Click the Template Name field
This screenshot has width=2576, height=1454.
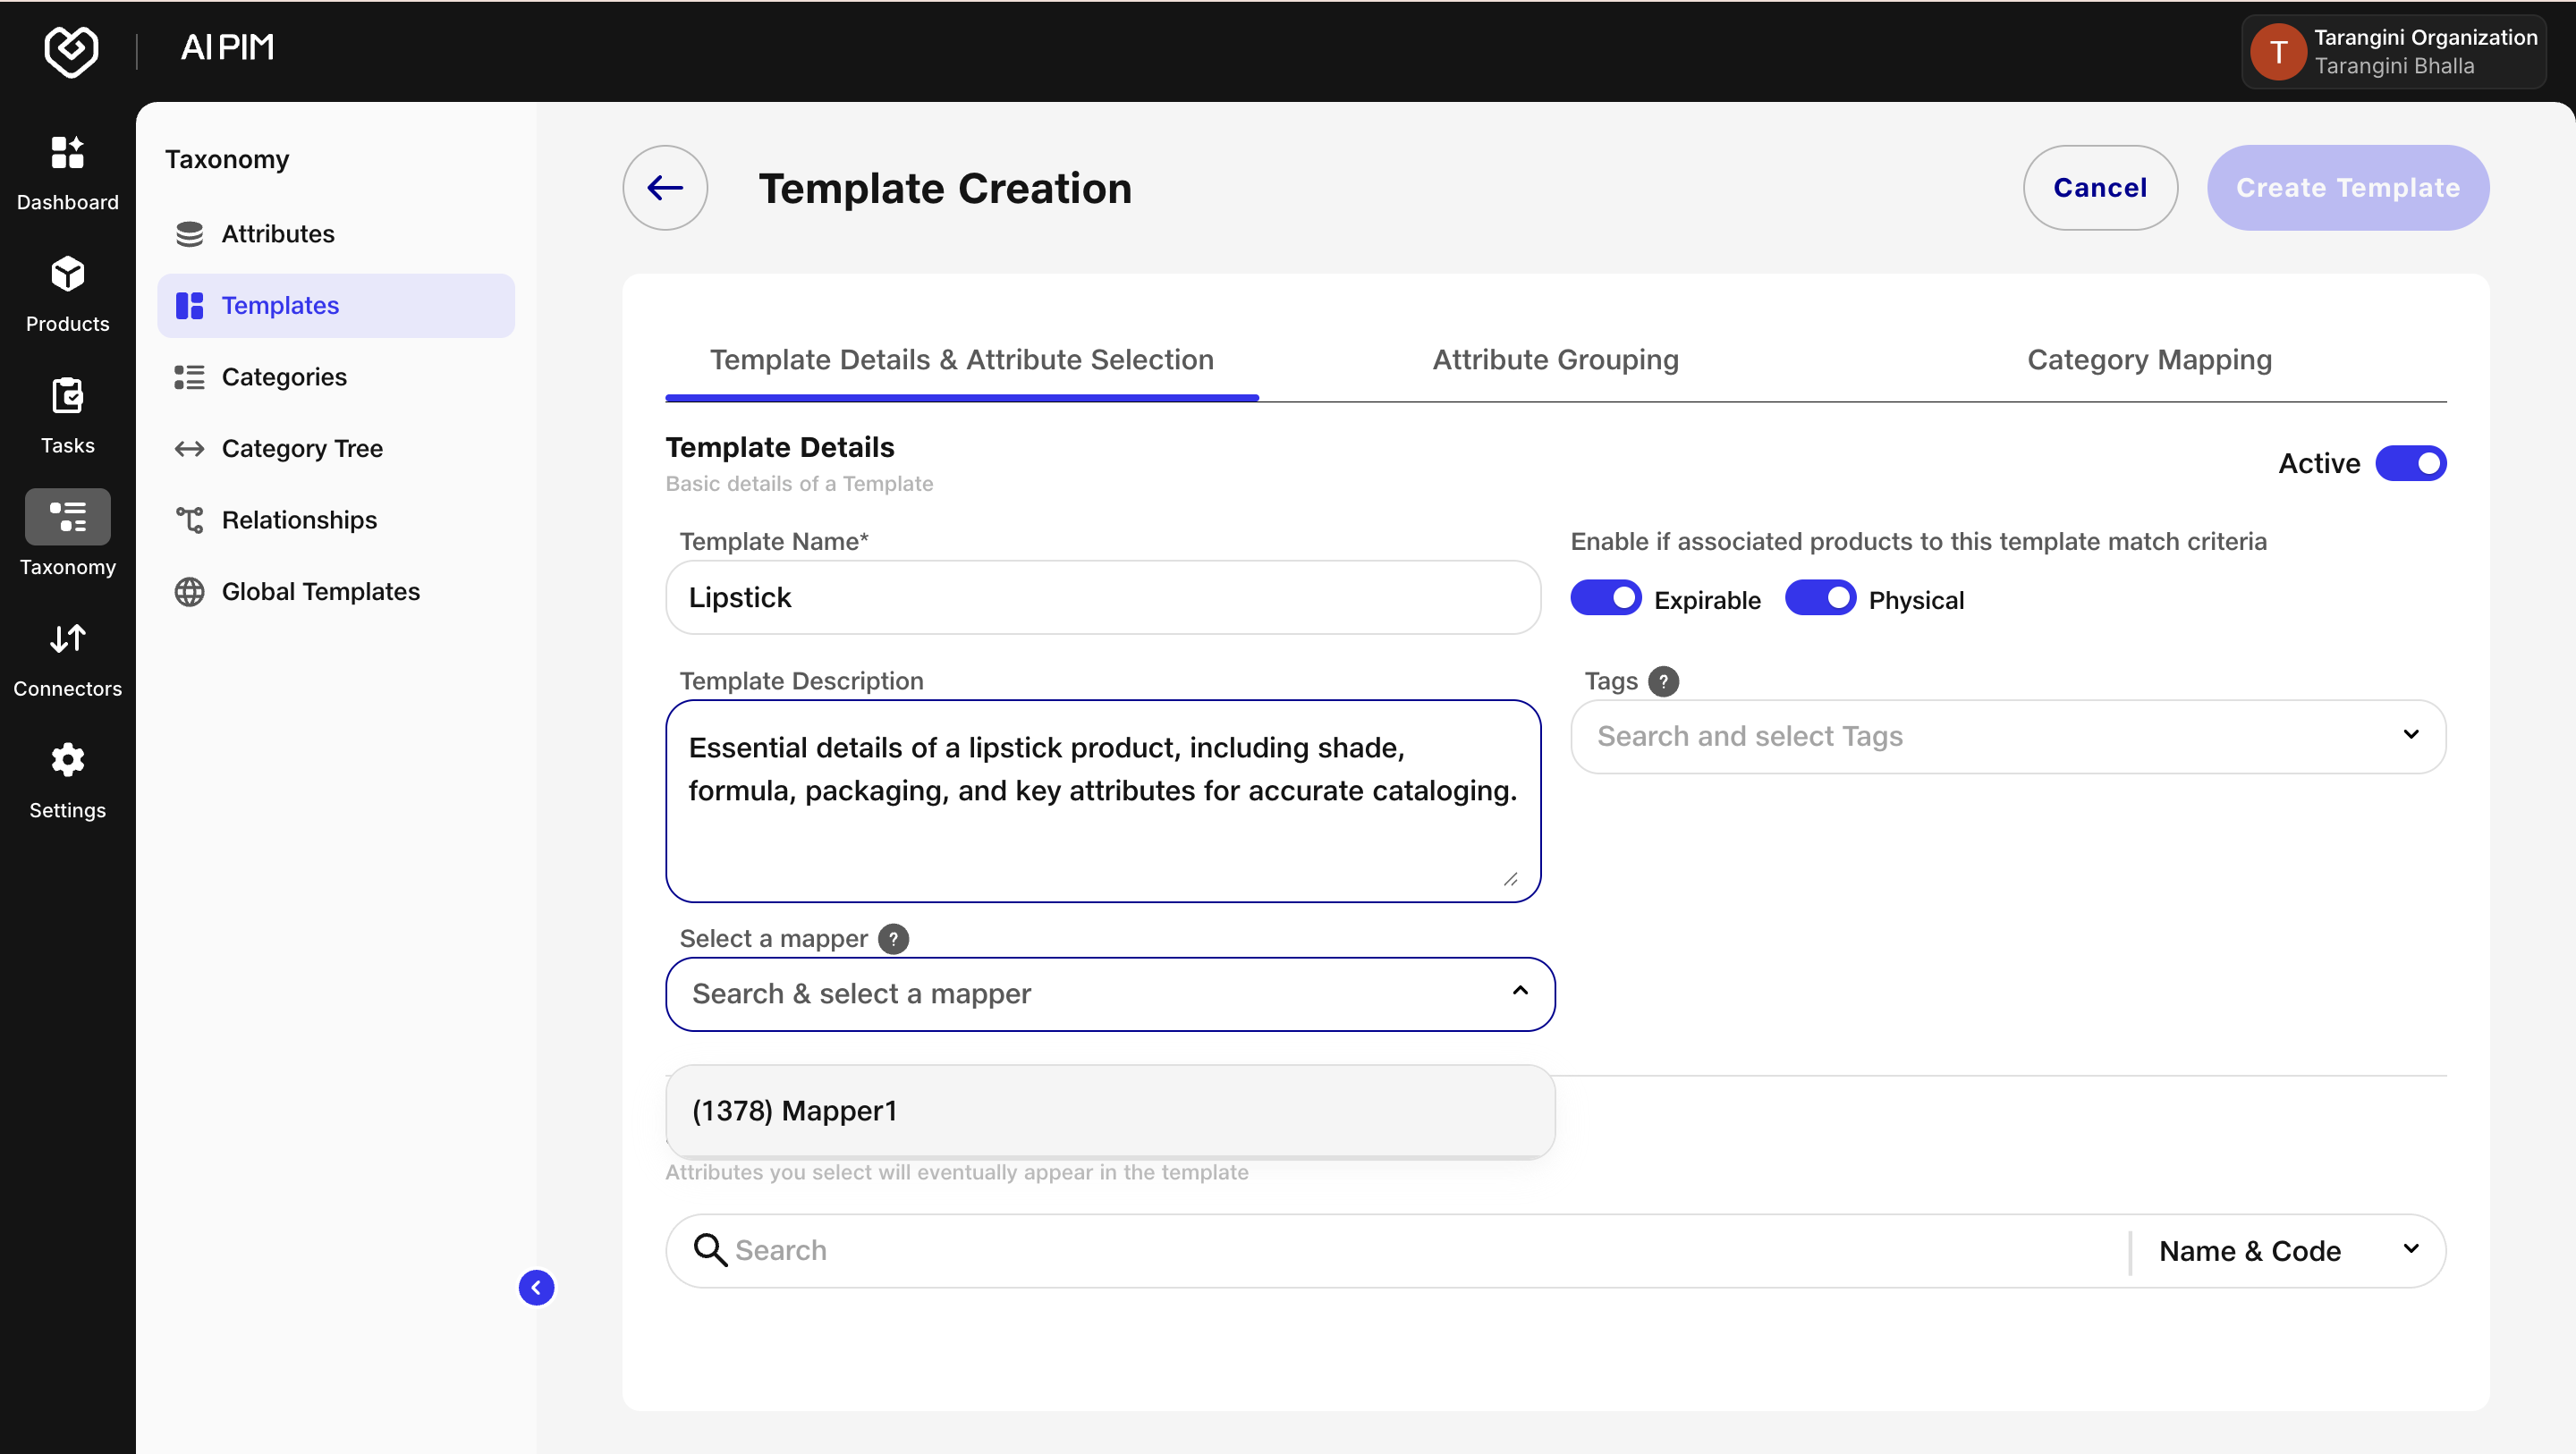click(x=1103, y=597)
